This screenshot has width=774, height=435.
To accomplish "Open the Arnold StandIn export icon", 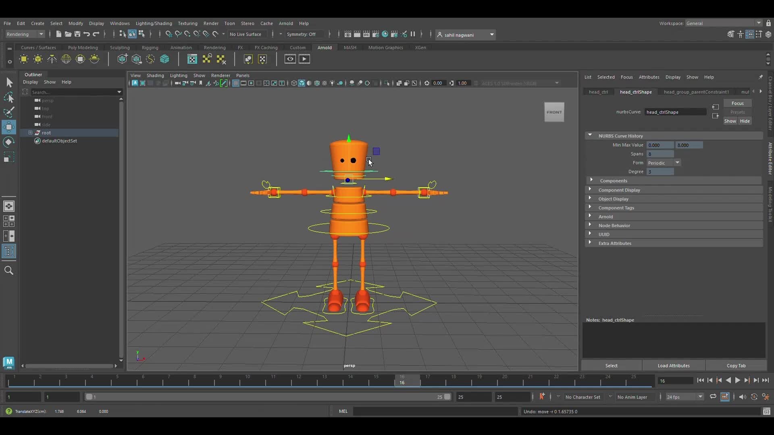I will [137, 59].
